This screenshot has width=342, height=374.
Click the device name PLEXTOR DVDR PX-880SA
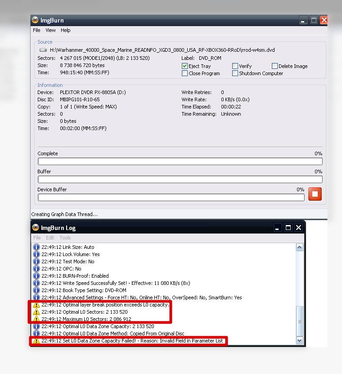[93, 92]
